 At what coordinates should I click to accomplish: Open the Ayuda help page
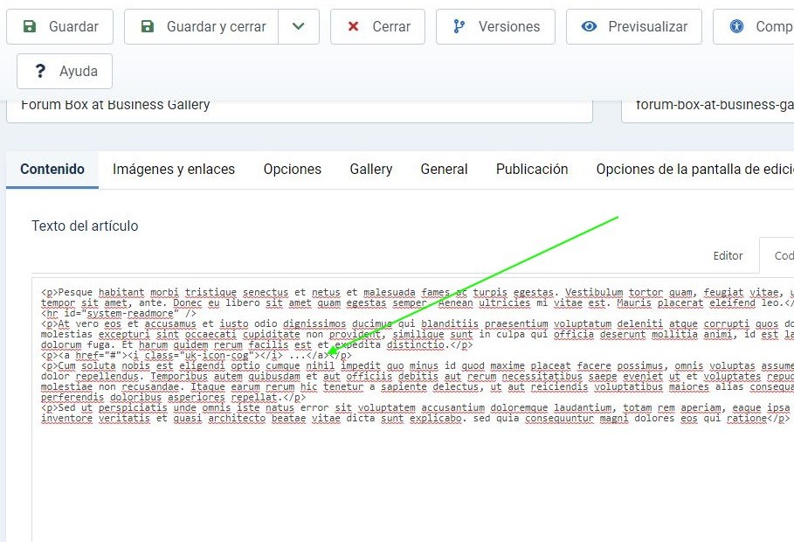tap(65, 71)
